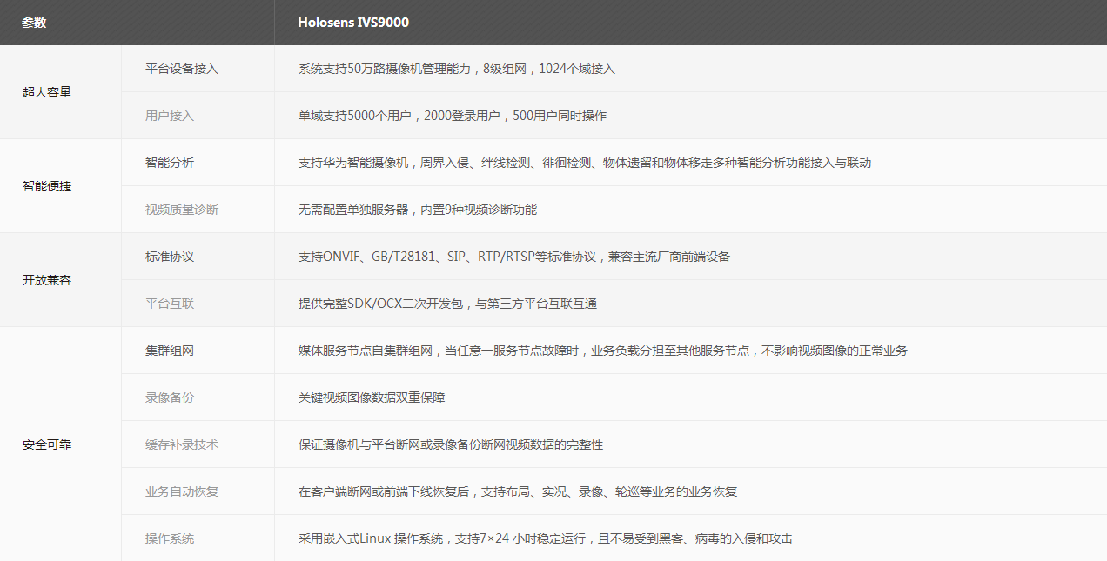Select the 提供完整SDK/OCX二次开发包 description
The width and height of the screenshot is (1107, 561).
[x=447, y=304]
